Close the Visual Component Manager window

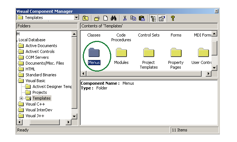pos(217,11)
